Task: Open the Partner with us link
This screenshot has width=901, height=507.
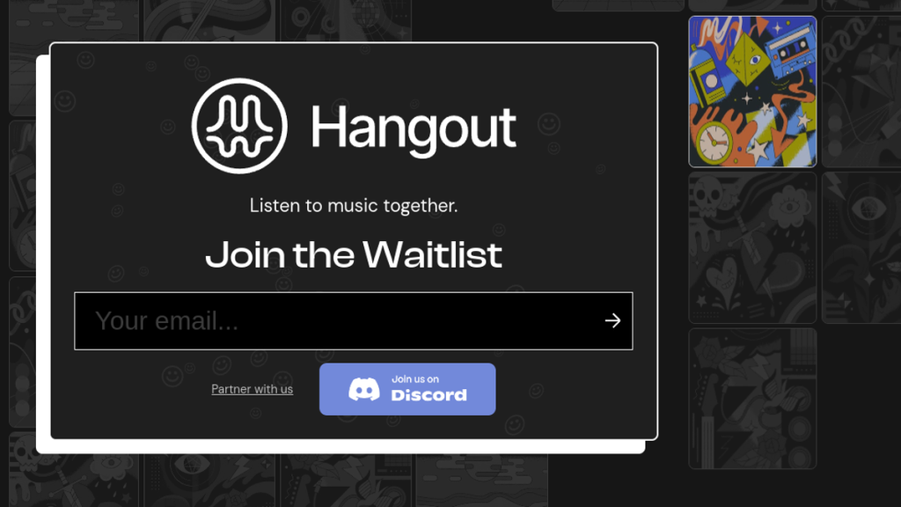Action: pyautogui.click(x=253, y=389)
